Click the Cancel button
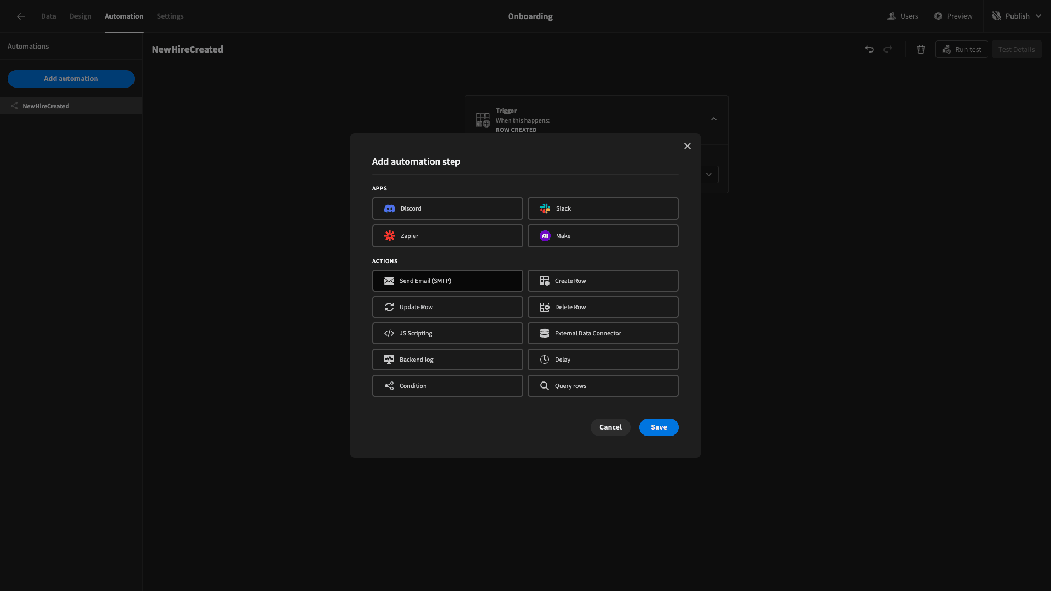Screen dimensions: 1051x591 point(611,427)
